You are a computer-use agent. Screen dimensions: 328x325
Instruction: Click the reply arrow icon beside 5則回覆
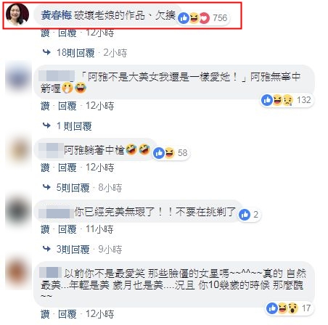click(x=46, y=187)
